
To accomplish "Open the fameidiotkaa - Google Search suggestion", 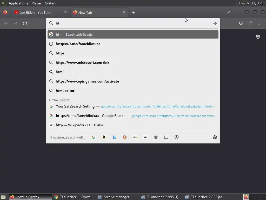I will pos(133,116).
